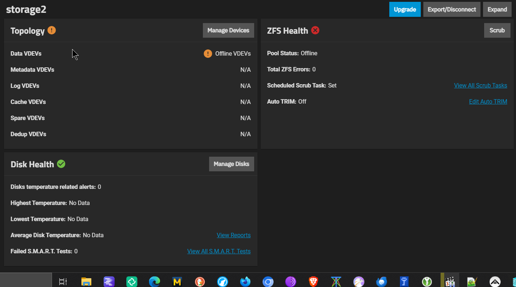Open the white circle with black triangle taskbar icon
516x287 pixels.
(495, 282)
